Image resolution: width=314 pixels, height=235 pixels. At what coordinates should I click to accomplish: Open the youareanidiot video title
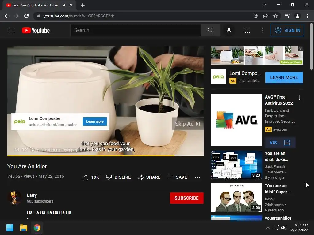tap(278, 218)
